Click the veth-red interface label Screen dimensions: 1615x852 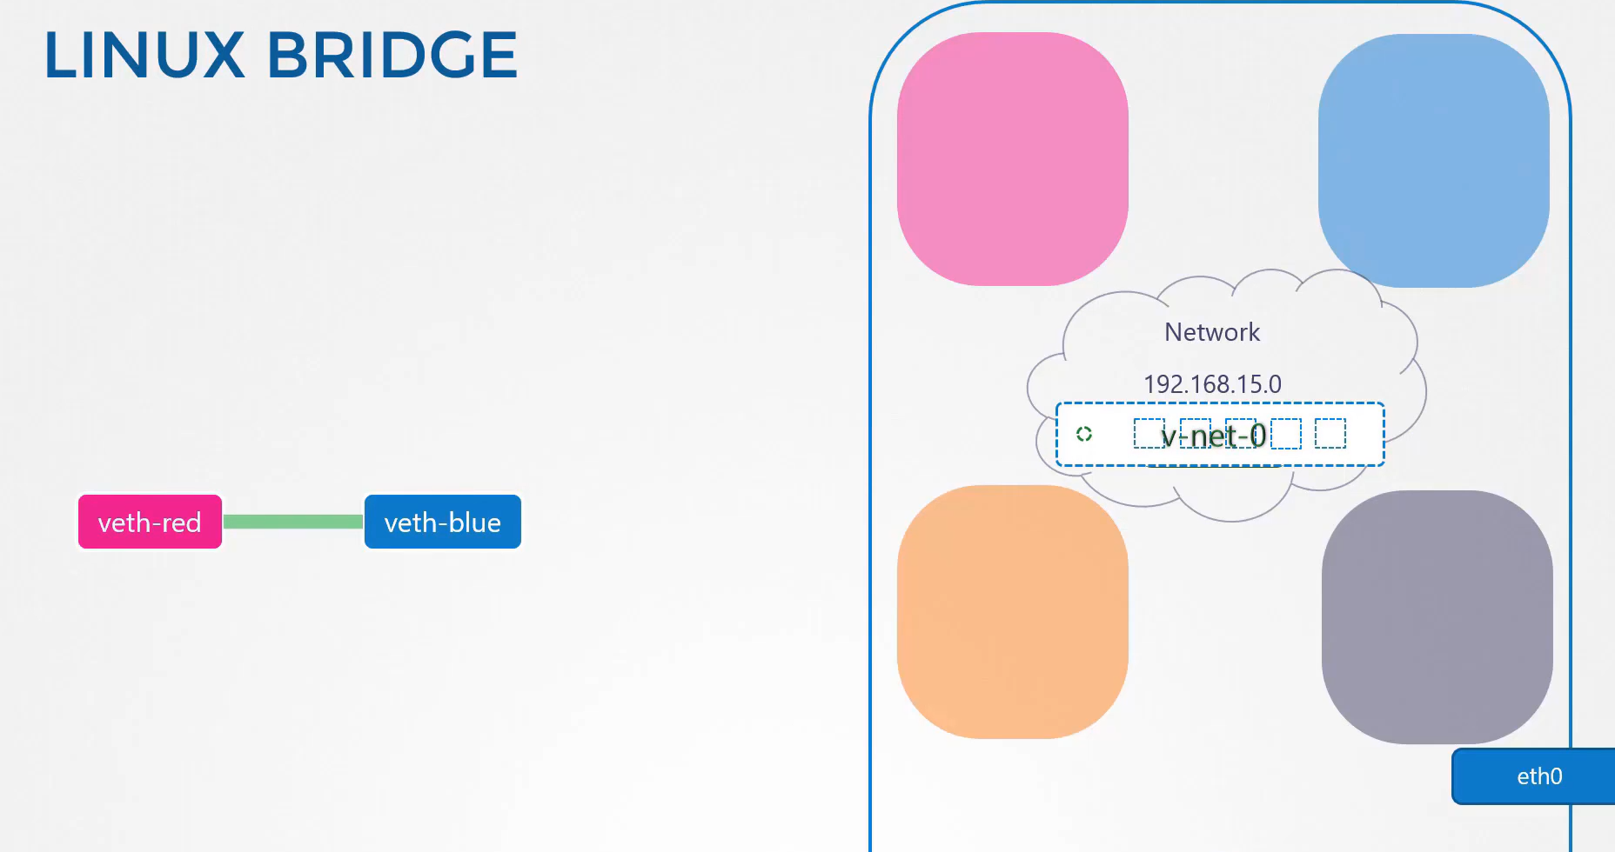point(150,522)
